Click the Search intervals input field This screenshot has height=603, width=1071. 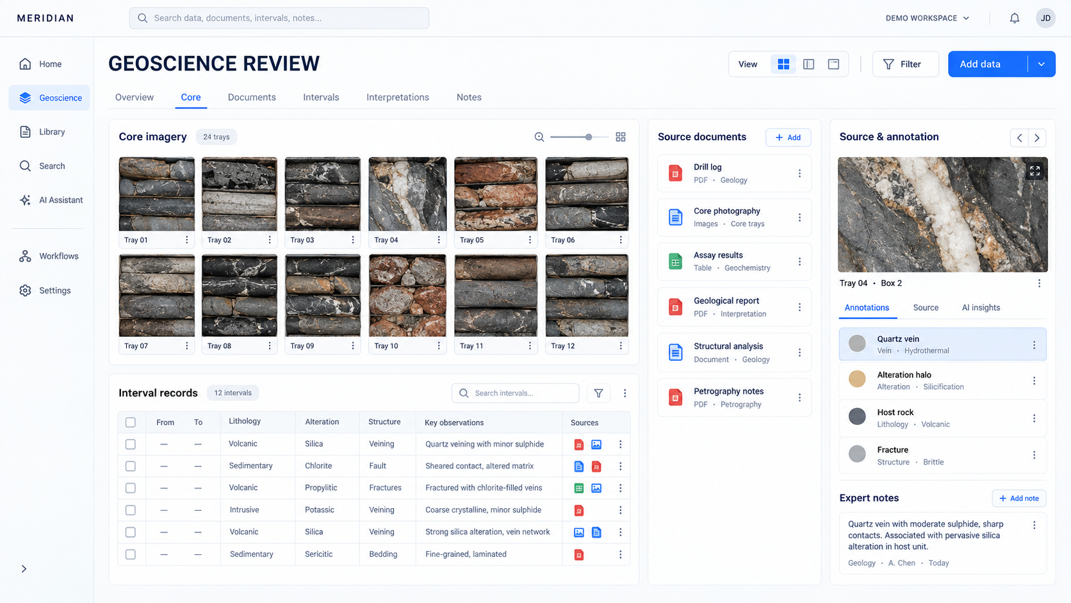coord(515,393)
